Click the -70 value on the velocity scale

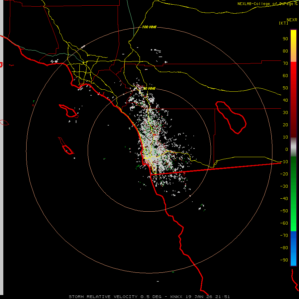[x=284, y=236]
